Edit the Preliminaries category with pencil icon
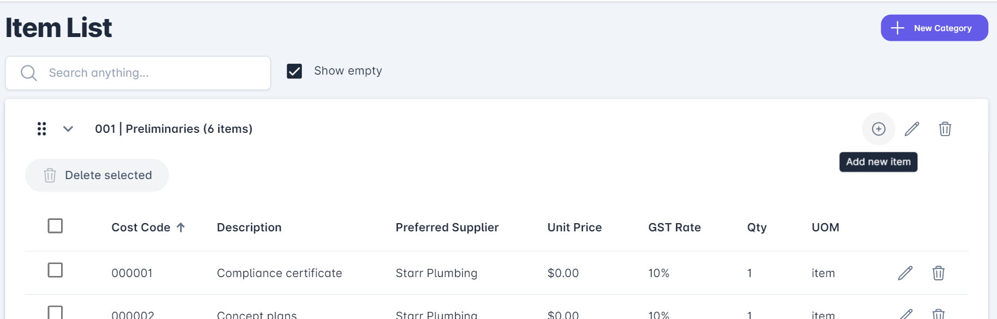The height and width of the screenshot is (319, 997). (x=911, y=129)
